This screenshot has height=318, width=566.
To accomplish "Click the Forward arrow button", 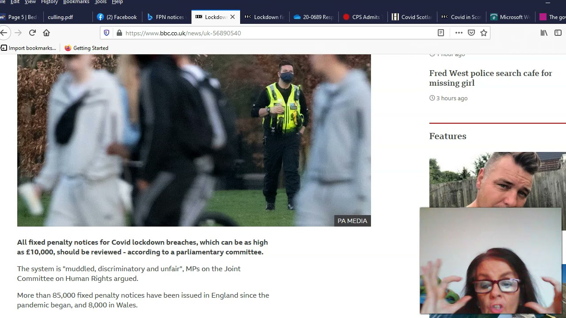I will coord(18,33).
